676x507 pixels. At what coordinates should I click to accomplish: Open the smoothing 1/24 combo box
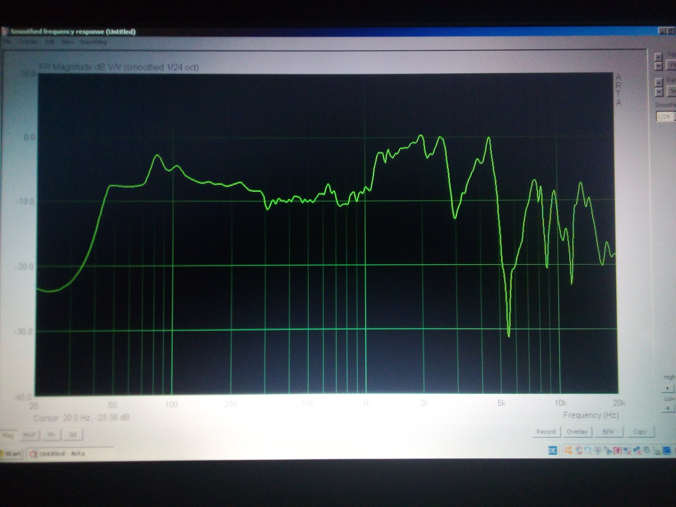(x=666, y=117)
